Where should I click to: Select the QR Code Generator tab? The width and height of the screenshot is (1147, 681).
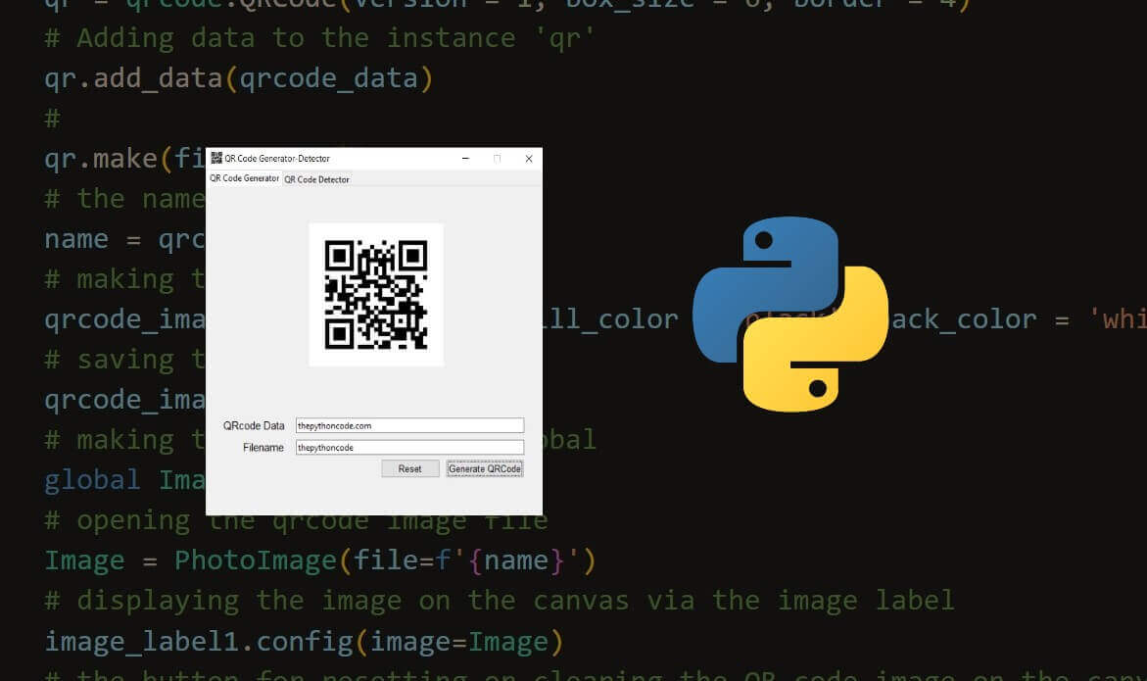(243, 179)
